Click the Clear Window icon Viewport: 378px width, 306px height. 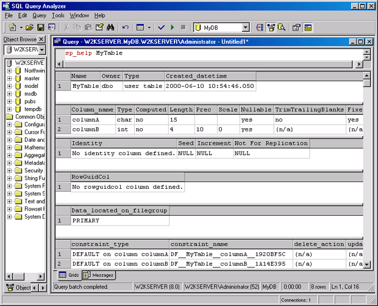[x=99, y=27]
